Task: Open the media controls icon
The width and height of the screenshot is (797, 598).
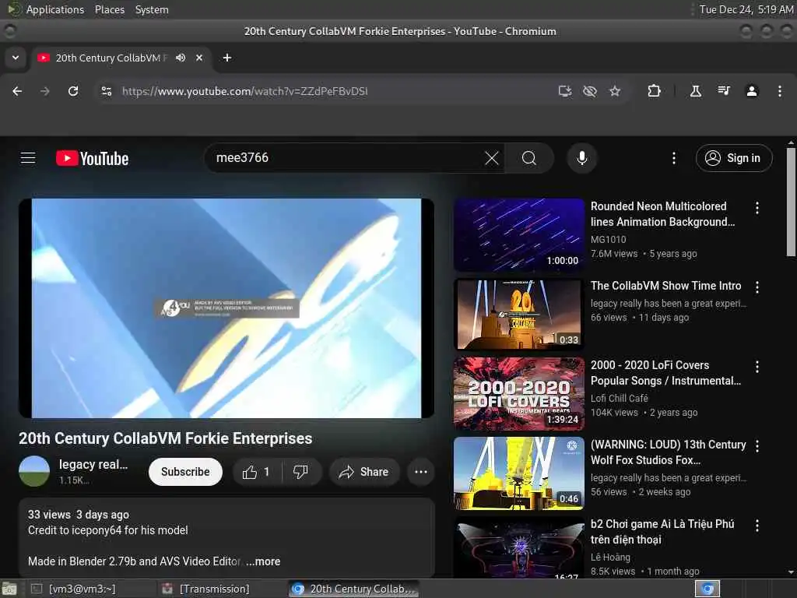Action: pyautogui.click(x=724, y=91)
